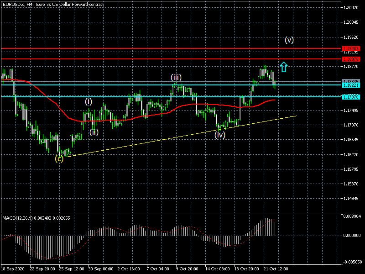Screen dimensions: 365x274
Task: Select the wave label (ii)
Action: pyautogui.click(x=94, y=132)
